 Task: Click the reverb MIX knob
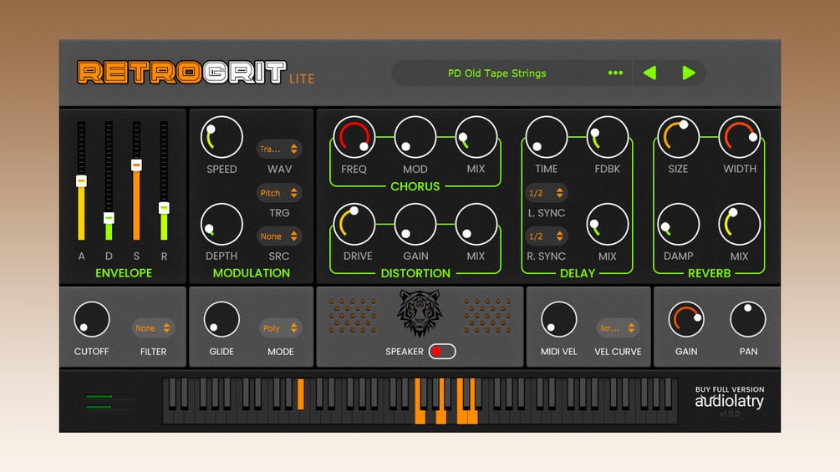click(x=740, y=224)
